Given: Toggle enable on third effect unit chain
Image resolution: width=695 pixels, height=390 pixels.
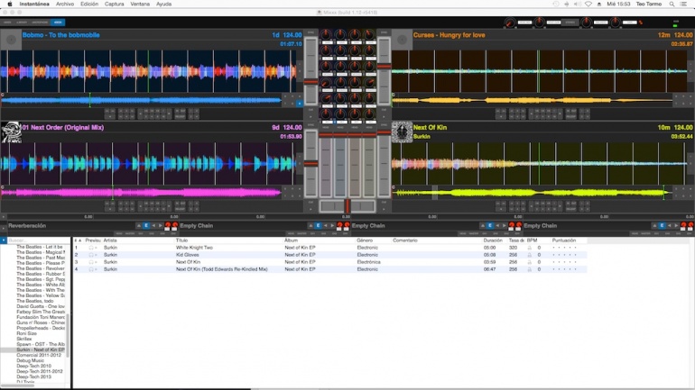Looking at the screenshot, I should pyautogui.click(x=490, y=225).
